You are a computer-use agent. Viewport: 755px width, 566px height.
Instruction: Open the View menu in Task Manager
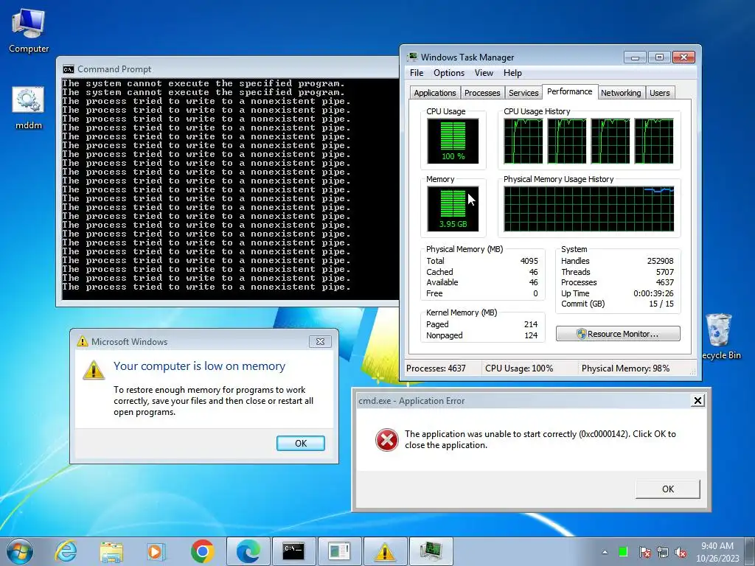484,73
